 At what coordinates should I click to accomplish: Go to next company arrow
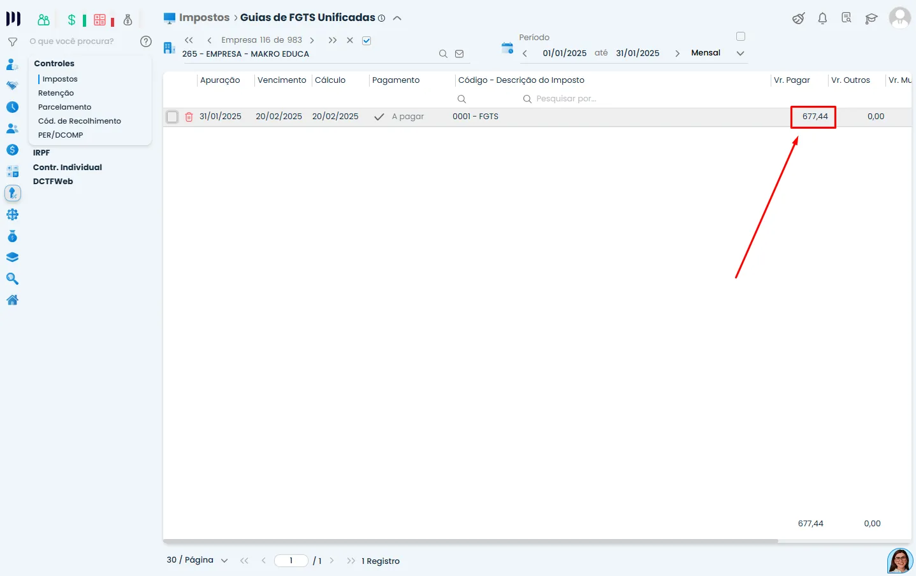(x=312, y=40)
